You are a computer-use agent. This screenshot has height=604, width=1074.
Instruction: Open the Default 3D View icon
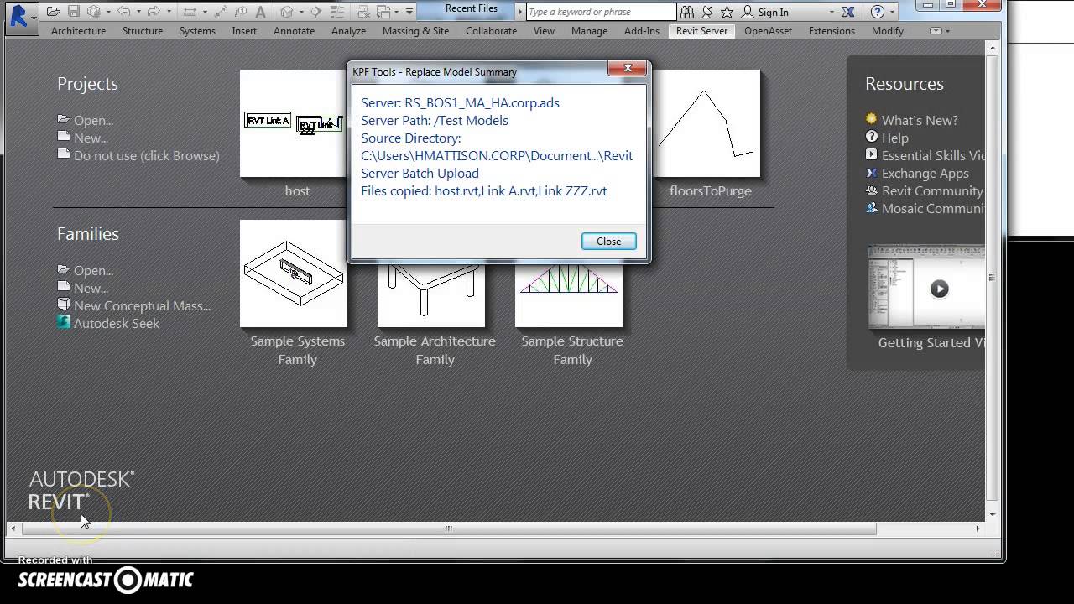point(286,12)
